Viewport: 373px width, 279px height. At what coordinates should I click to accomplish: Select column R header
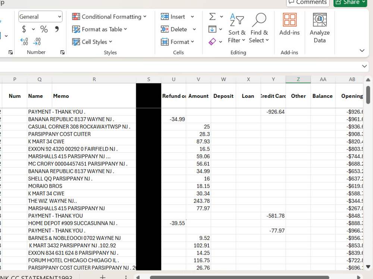pos(94,80)
